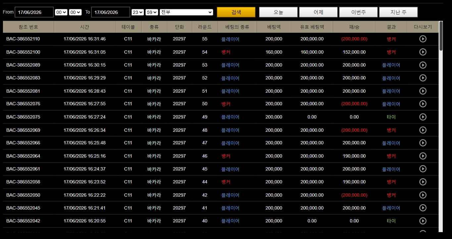This screenshot has width=452, height=239.
Task: Select the 이번주 this week button
Action: 358,12
